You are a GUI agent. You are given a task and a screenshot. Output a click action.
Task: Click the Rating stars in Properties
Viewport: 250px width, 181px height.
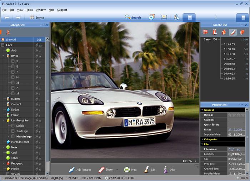[236, 115]
